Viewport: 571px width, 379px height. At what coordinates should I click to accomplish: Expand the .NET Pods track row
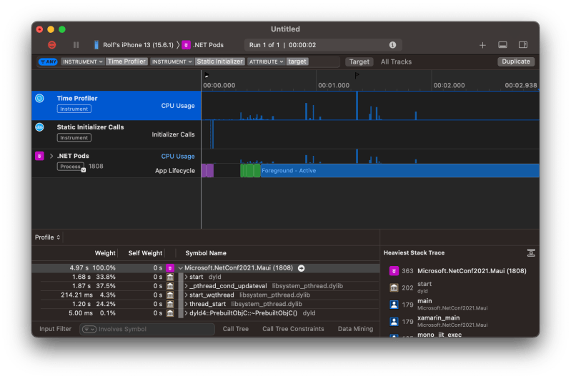(x=51, y=156)
